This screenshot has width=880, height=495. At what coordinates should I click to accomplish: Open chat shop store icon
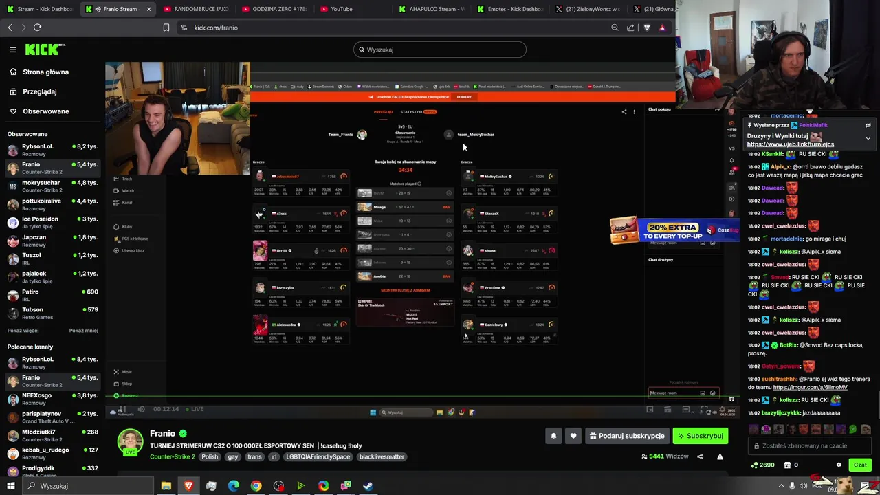tap(788, 465)
